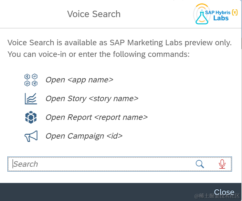This screenshot has width=242, height=201.
Task: Select the 'Open Campaign <id>' command
Action: pyautogui.click(x=84, y=136)
